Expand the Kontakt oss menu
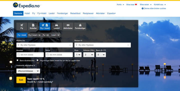 (160, 4)
